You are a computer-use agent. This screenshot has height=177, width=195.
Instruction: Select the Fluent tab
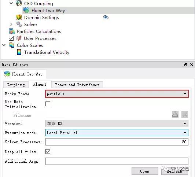(40, 84)
